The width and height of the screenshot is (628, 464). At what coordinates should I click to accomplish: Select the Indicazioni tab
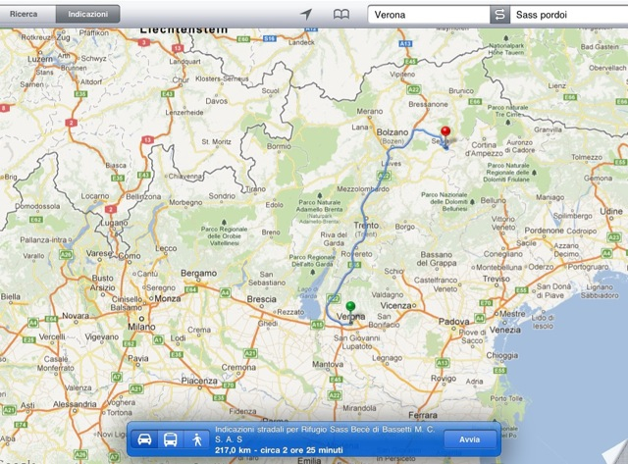click(x=87, y=14)
